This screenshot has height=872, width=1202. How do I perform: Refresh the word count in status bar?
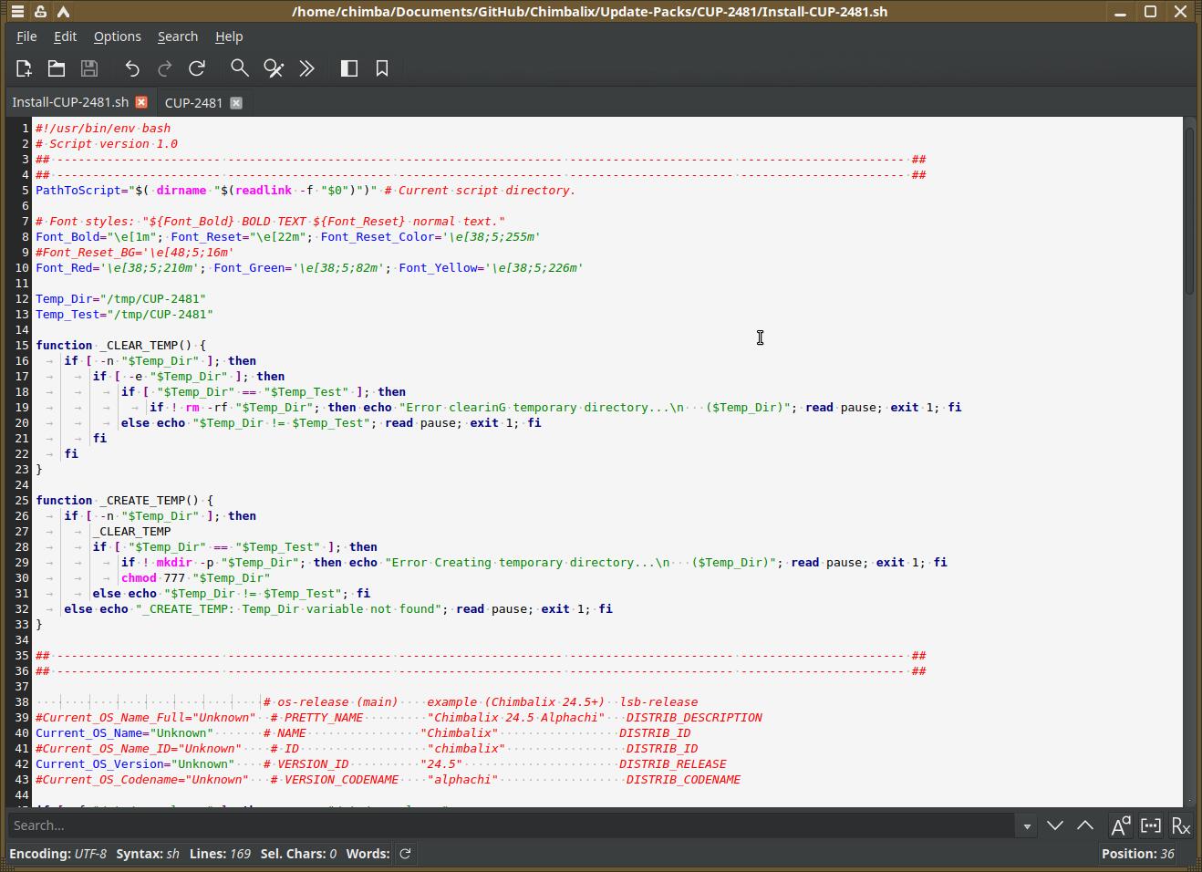tap(405, 854)
